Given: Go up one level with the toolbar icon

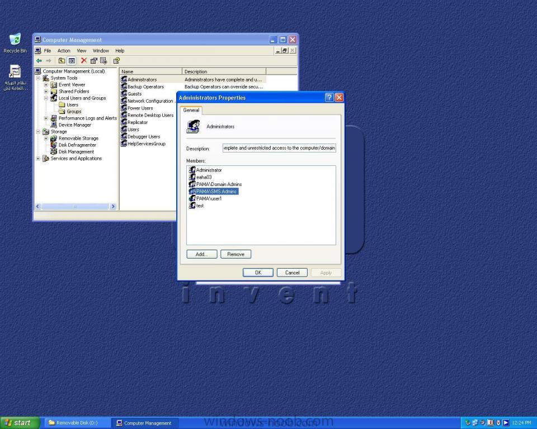Looking at the screenshot, I should (62, 60).
